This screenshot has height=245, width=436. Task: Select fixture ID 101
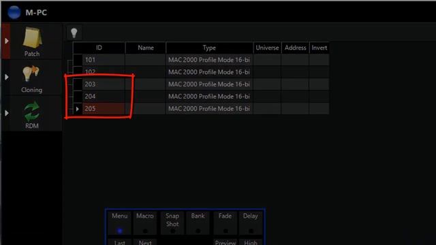pyautogui.click(x=104, y=60)
